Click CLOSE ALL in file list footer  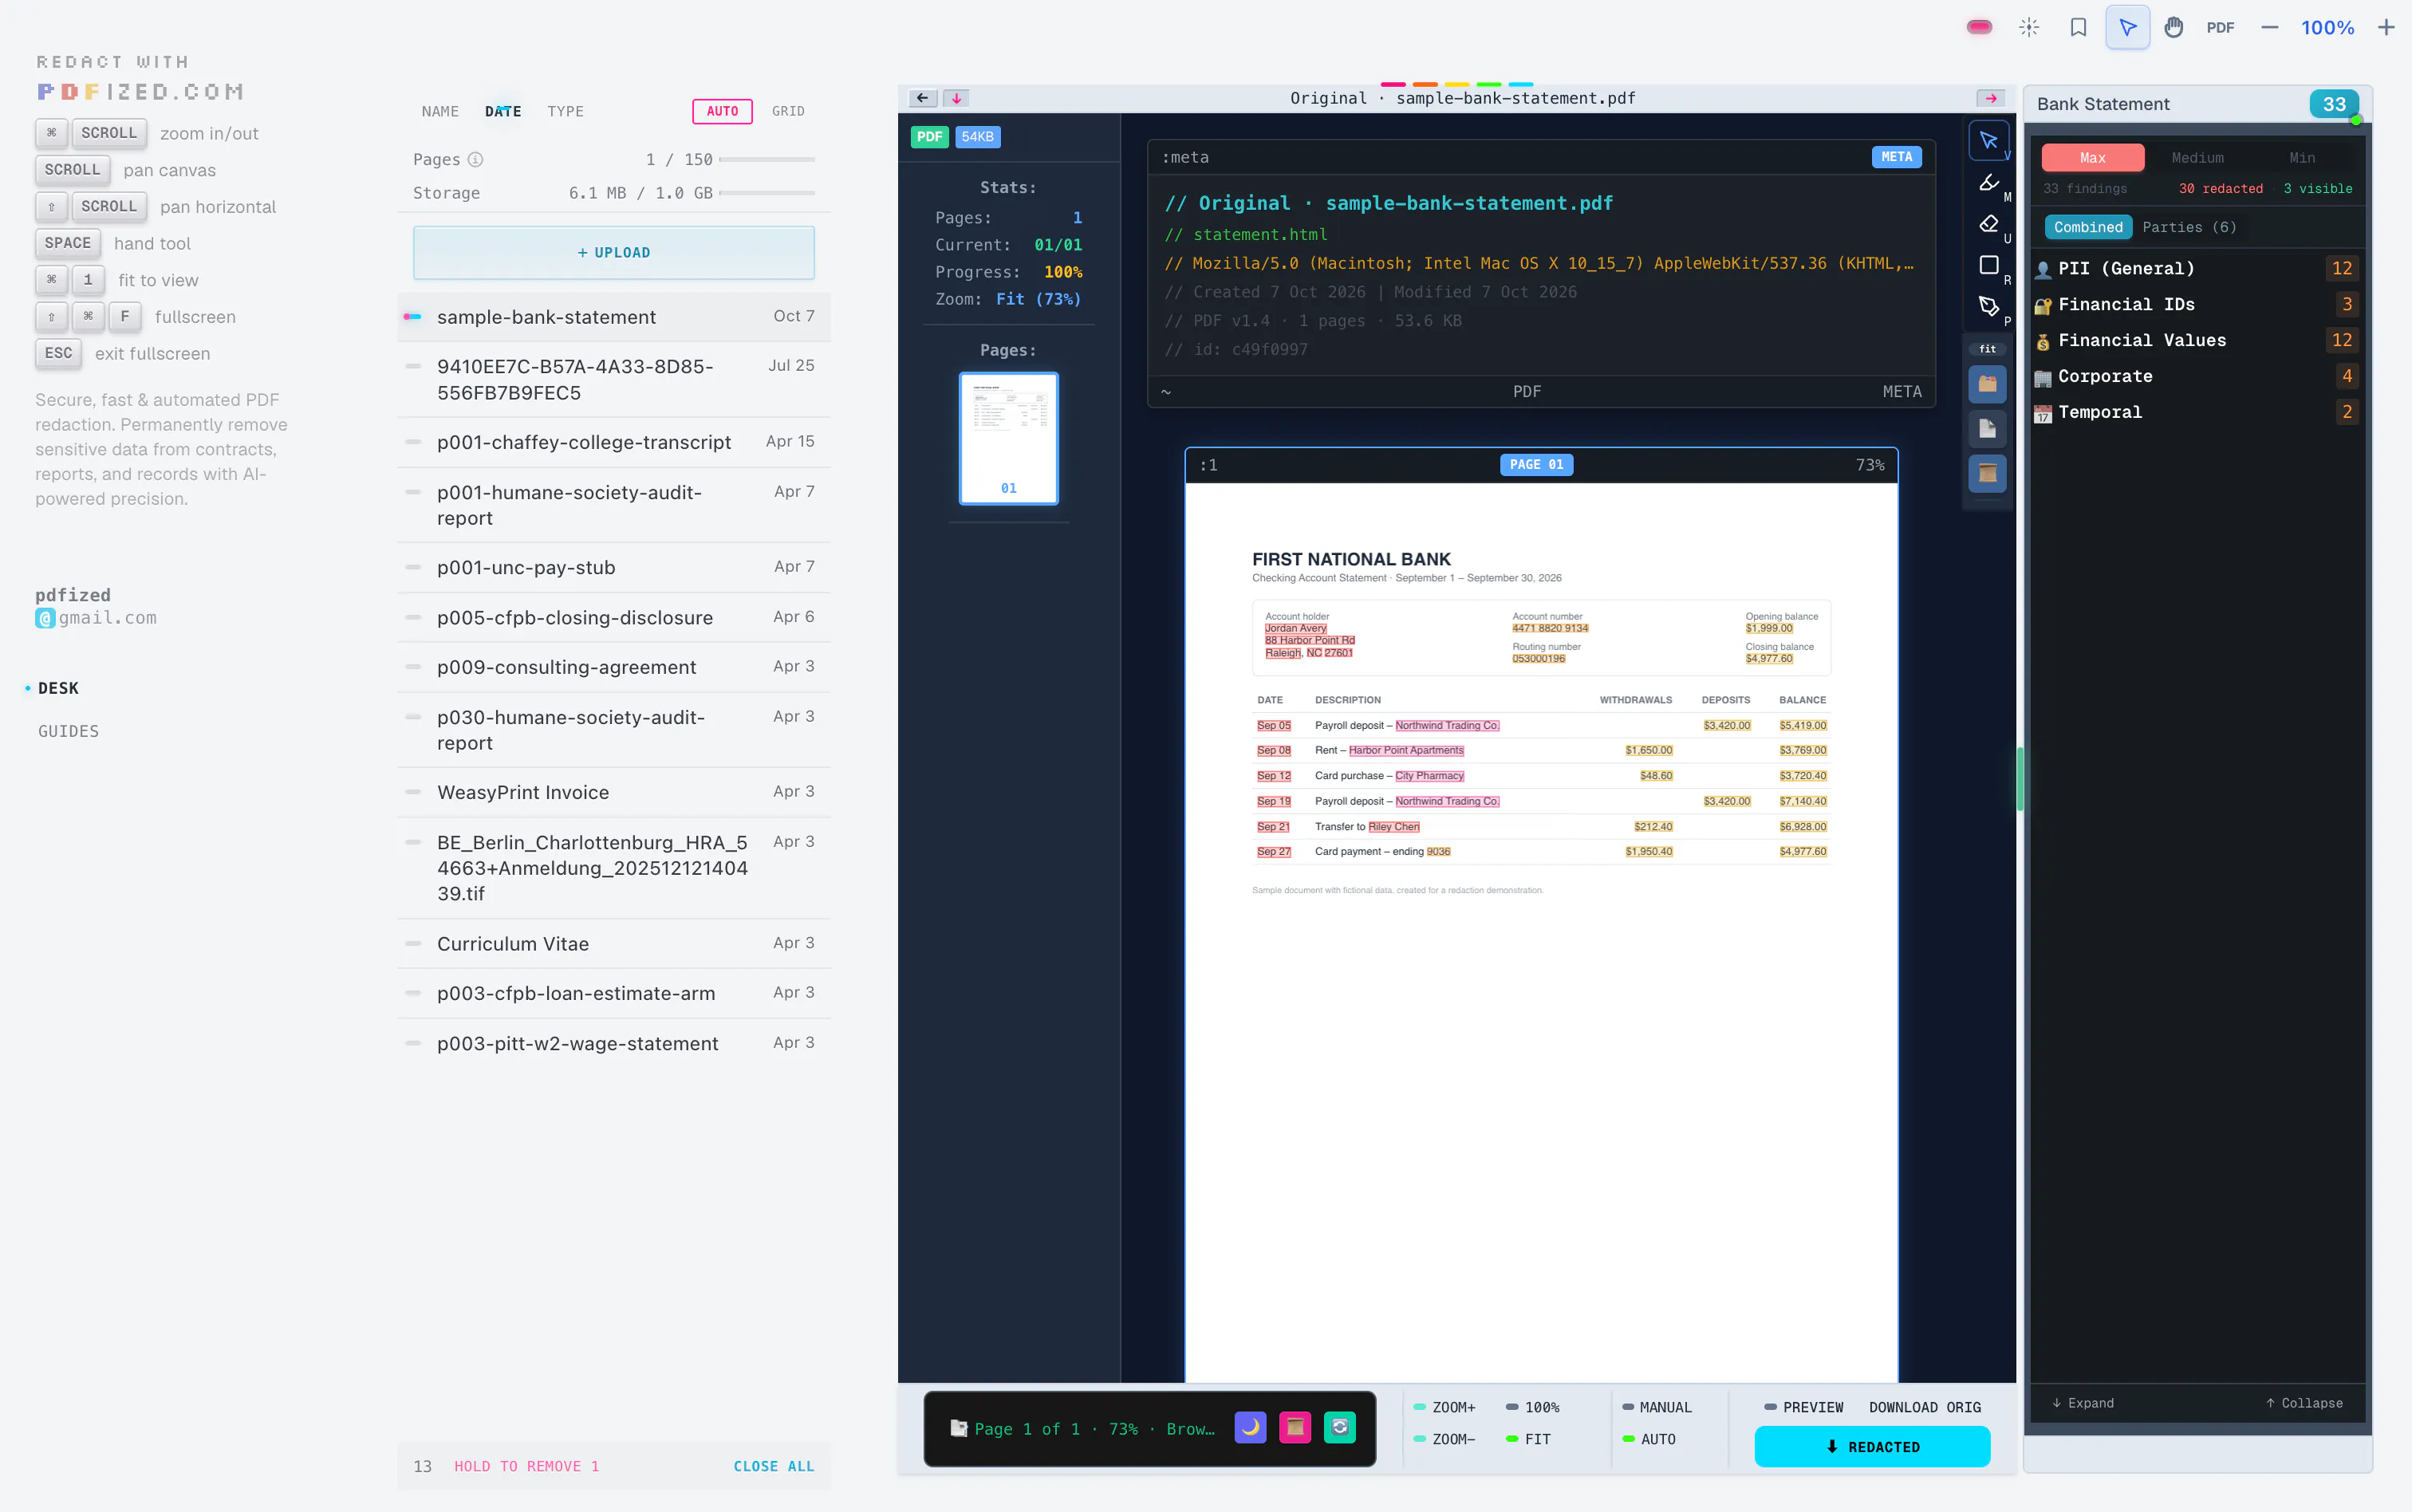[x=774, y=1466]
